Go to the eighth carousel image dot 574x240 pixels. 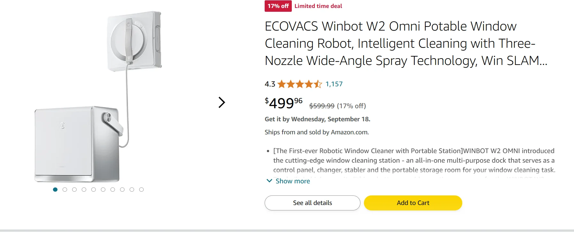[x=122, y=190]
